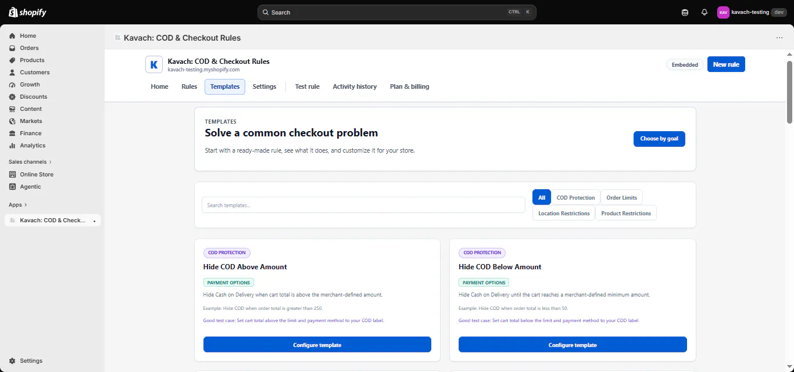Image resolution: width=794 pixels, height=372 pixels.
Task: Click the COD PROTECTION tag on Hide COD Below Amount
Action: tap(482, 253)
